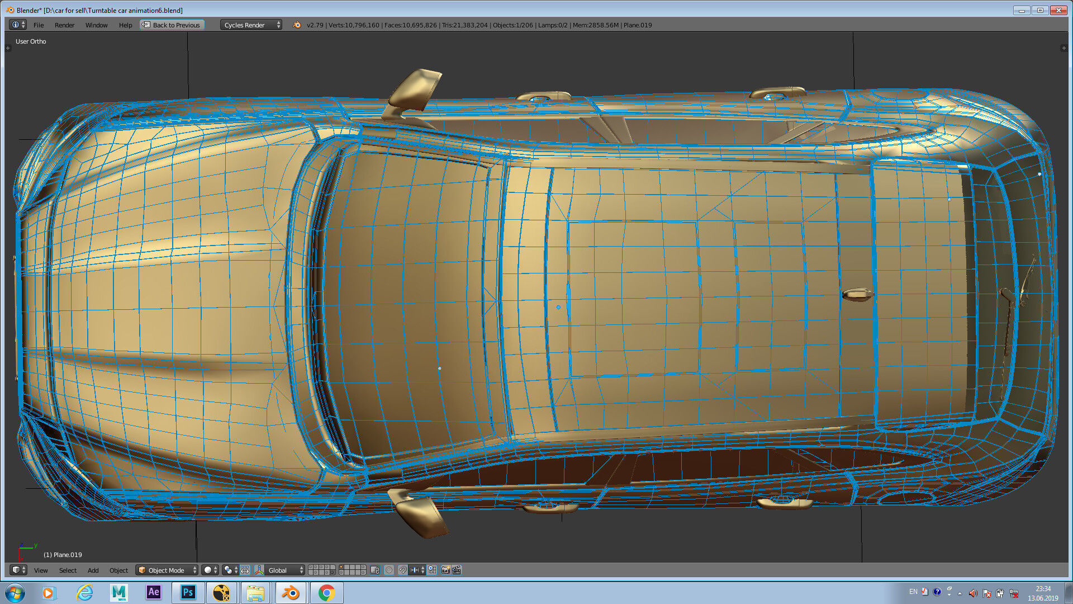This screenshot has width=1073, height=604.
Task: Select the snap magnet toggle
Action: [x=402, y=570]
